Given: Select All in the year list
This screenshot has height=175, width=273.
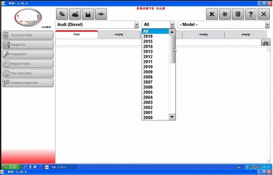Looking at the screenshot, I should click(x=155, y=31).
